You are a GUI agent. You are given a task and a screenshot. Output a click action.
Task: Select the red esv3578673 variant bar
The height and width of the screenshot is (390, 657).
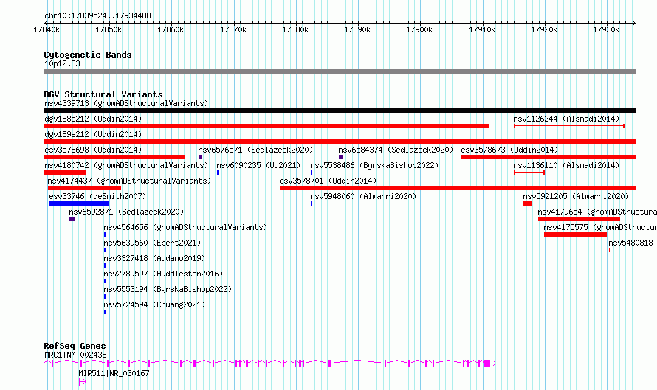(x=549, y=157)
